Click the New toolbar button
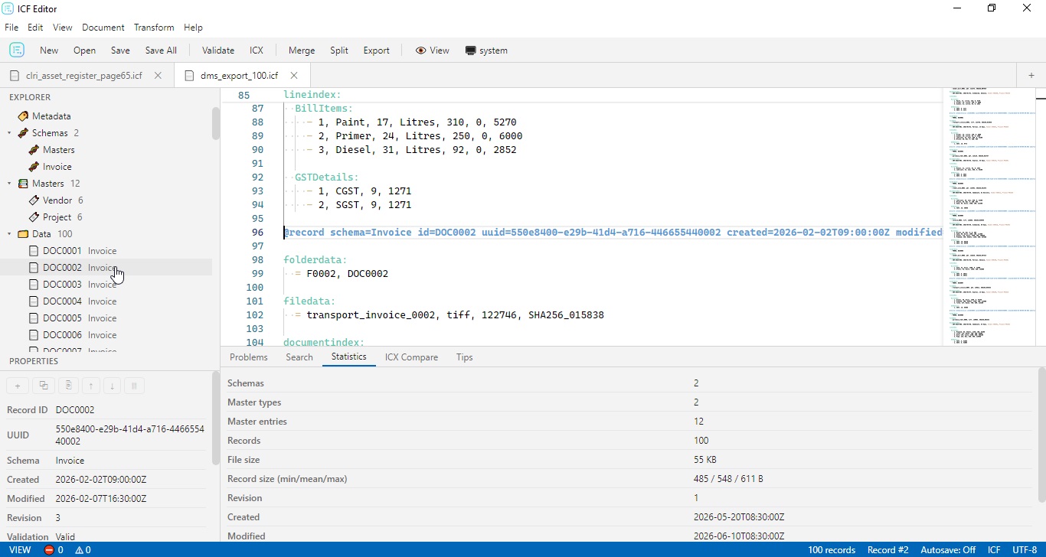Screen dimensions: 1046x557 (49, 50)
